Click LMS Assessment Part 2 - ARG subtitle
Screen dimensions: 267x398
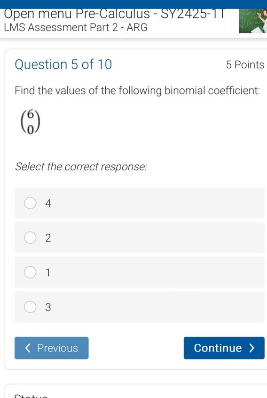(76, 27)
